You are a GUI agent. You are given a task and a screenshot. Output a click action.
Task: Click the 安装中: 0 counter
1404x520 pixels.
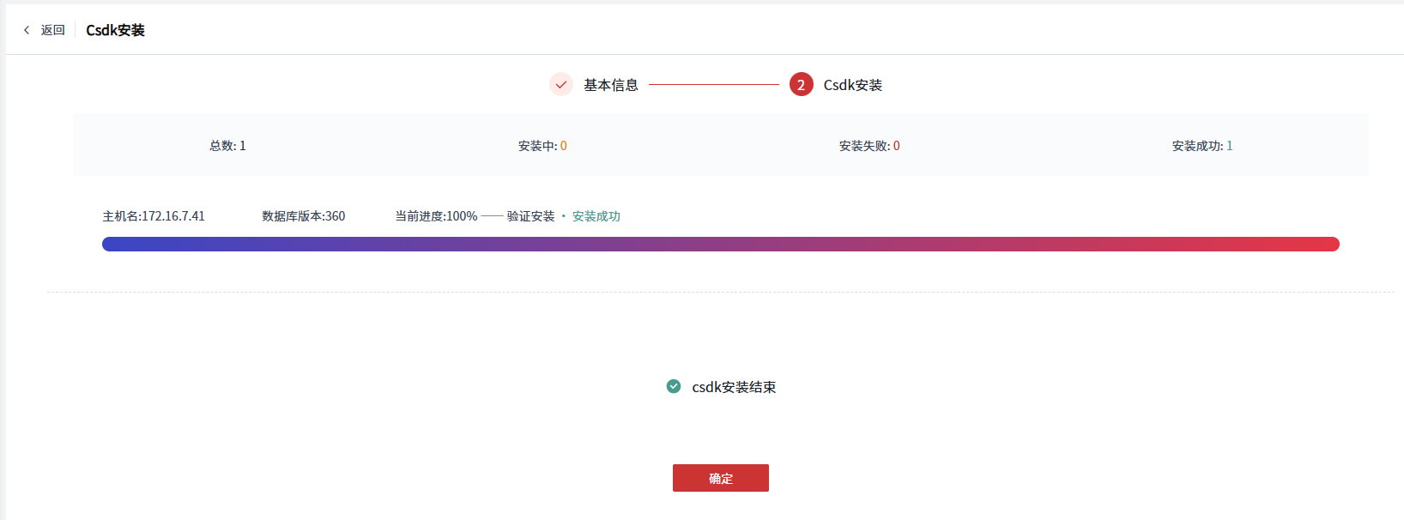[x=542, y=146]
